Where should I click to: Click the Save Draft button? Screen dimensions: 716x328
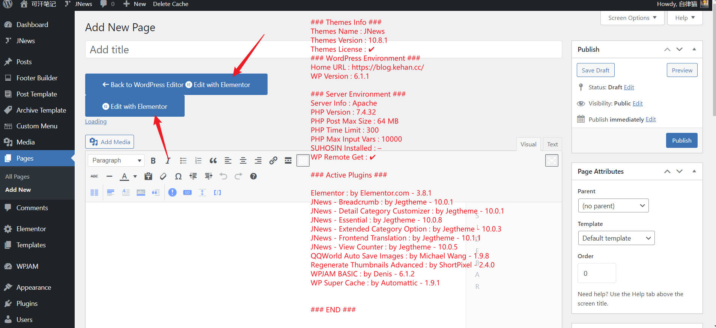596,70
